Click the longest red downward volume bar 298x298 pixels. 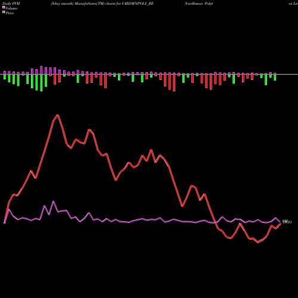pyautogui.click(x=174, y=82)
